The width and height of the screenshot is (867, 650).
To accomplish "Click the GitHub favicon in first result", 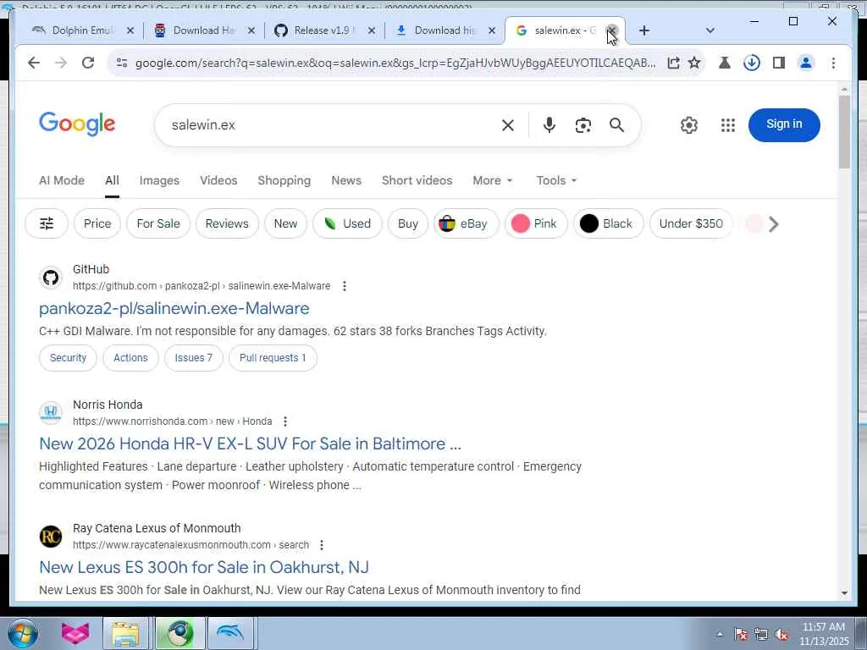I will tap(51, 278).
